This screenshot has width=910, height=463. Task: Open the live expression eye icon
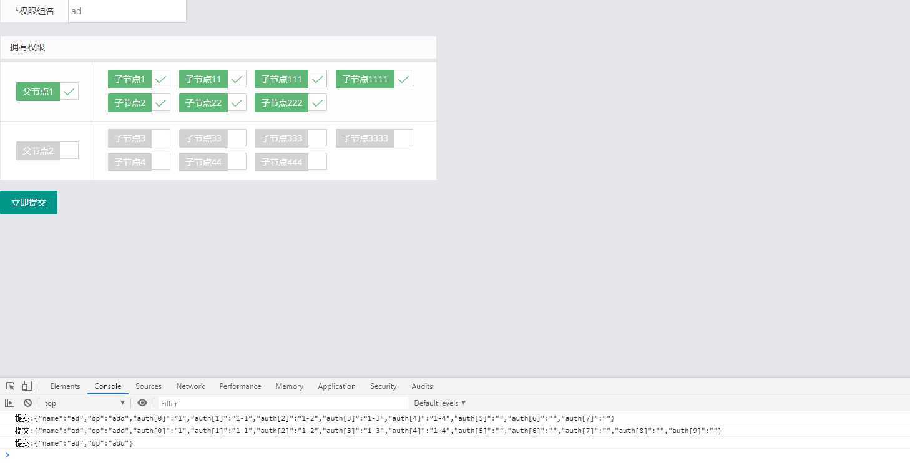(x=142, y=403)
